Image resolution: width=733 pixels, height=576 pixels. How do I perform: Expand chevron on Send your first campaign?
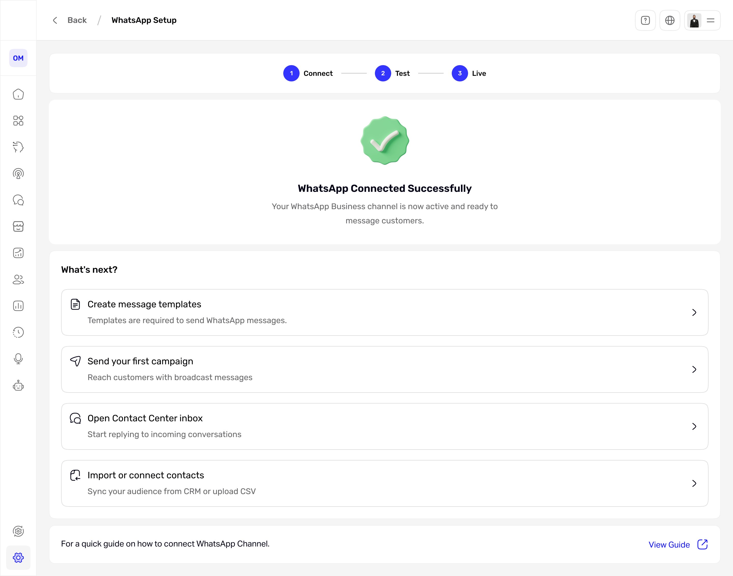(x=694, y=369)
